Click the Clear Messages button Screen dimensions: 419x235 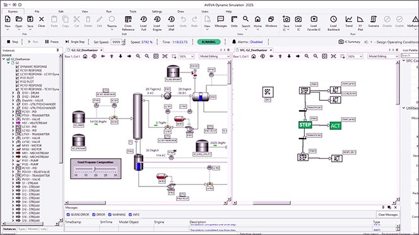388,214
